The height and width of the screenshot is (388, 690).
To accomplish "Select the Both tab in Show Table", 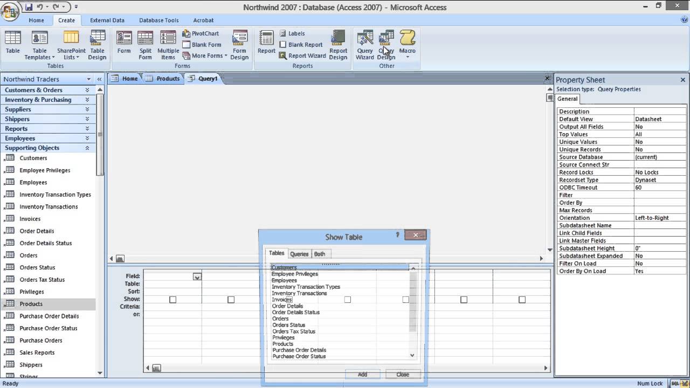I will [320, 254].
